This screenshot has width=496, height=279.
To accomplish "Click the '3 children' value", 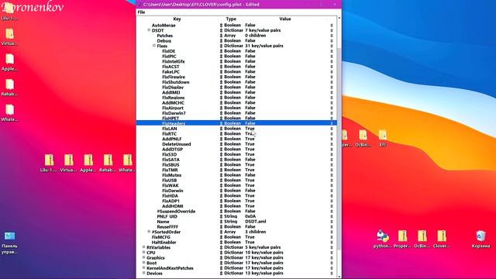I will 255,232.
